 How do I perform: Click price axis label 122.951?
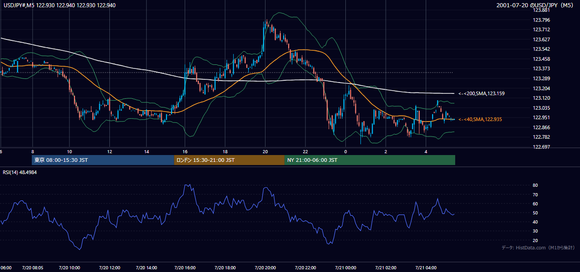[x=541, y=117]
